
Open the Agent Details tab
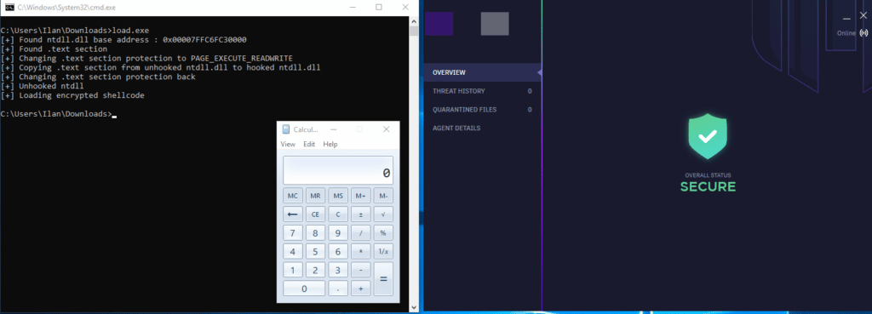coord(483,128)
